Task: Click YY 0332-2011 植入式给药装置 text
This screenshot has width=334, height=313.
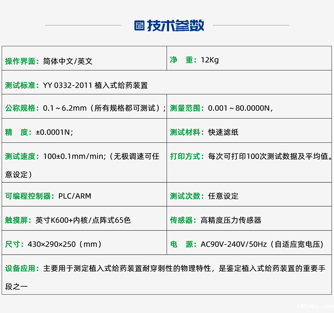Action: 95,86
